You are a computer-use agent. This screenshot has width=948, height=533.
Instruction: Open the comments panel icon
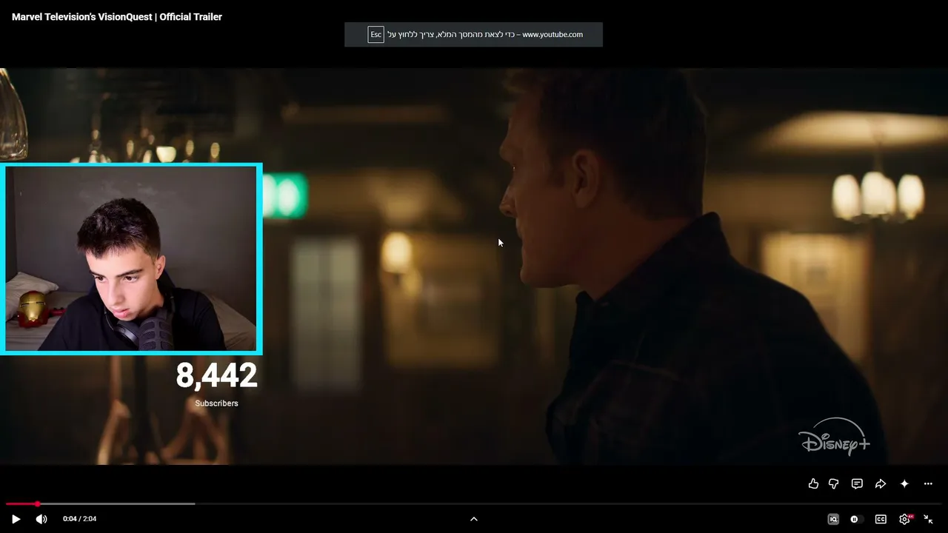(x=857, y=483)
